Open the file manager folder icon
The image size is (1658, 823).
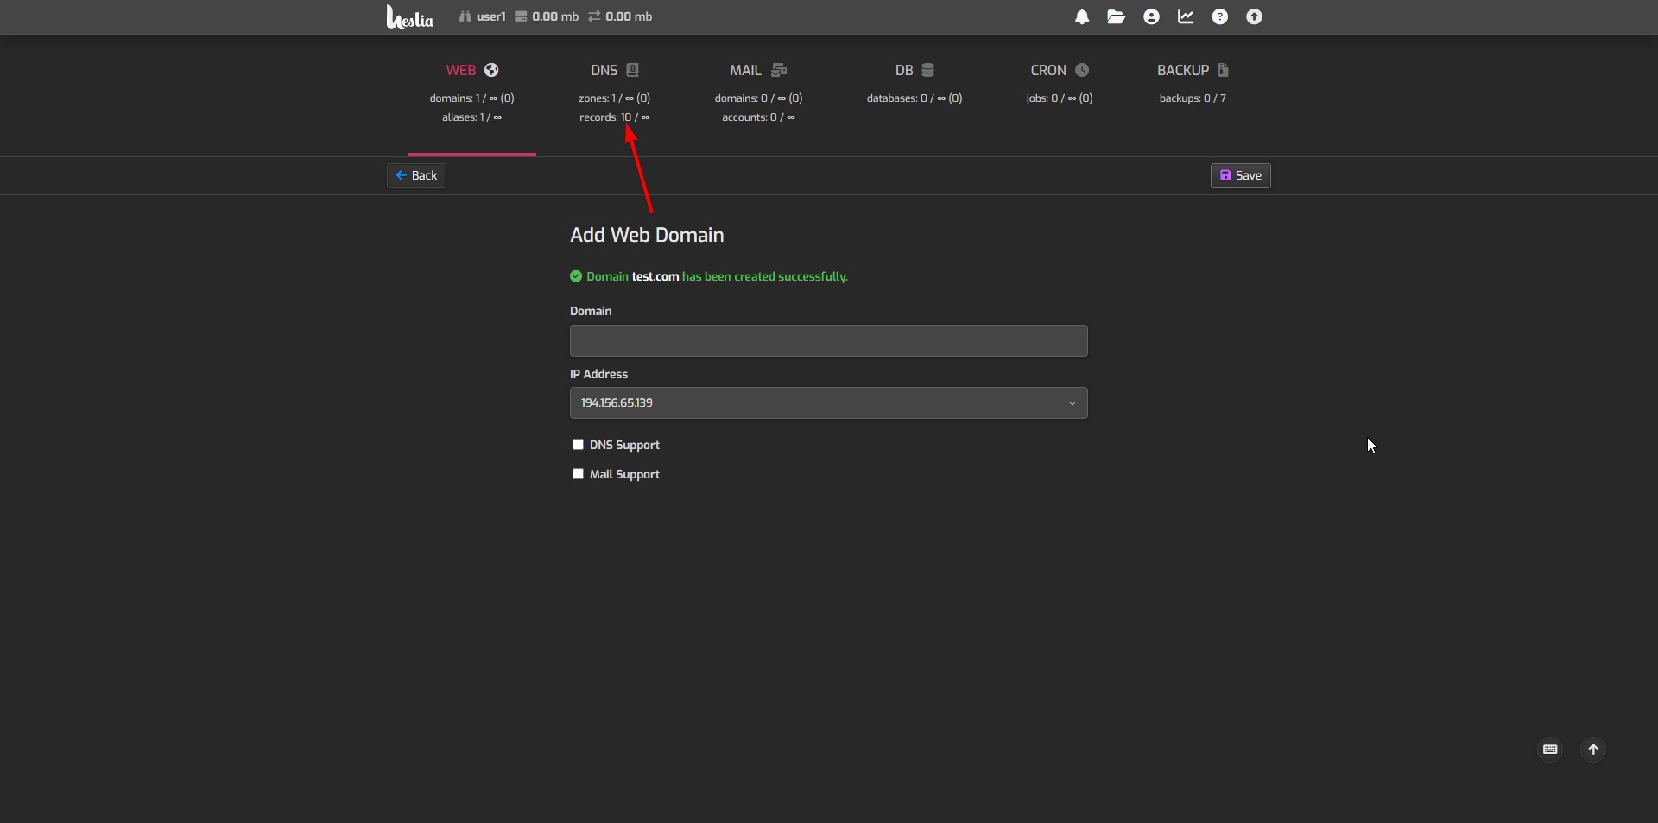point(1116,17)
